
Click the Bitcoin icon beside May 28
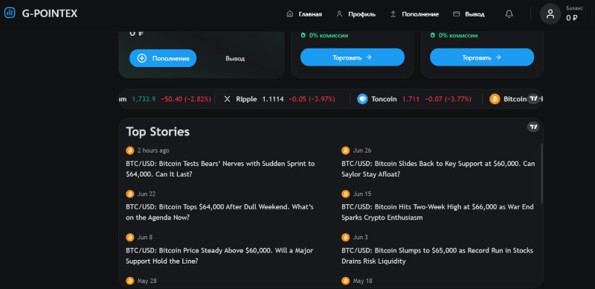129,281
